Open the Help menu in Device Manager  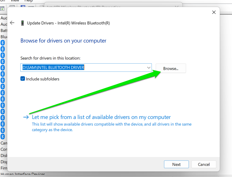29,1
